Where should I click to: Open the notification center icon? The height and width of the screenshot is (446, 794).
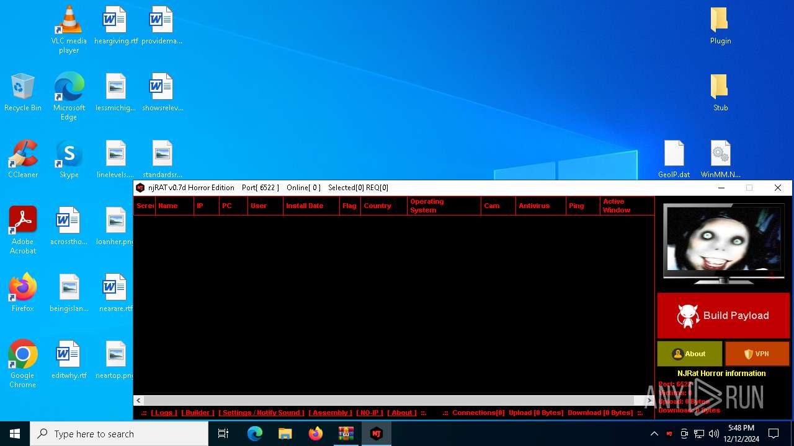tap(774, 434)
